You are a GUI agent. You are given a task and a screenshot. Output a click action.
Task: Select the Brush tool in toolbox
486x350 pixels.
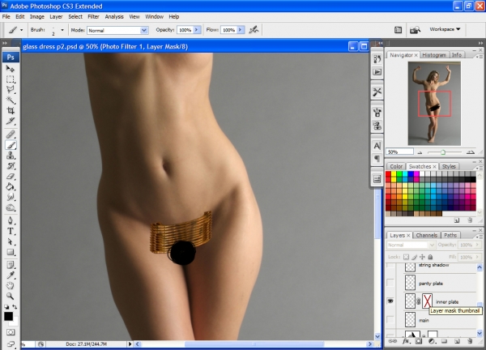[x=11, y=145]
